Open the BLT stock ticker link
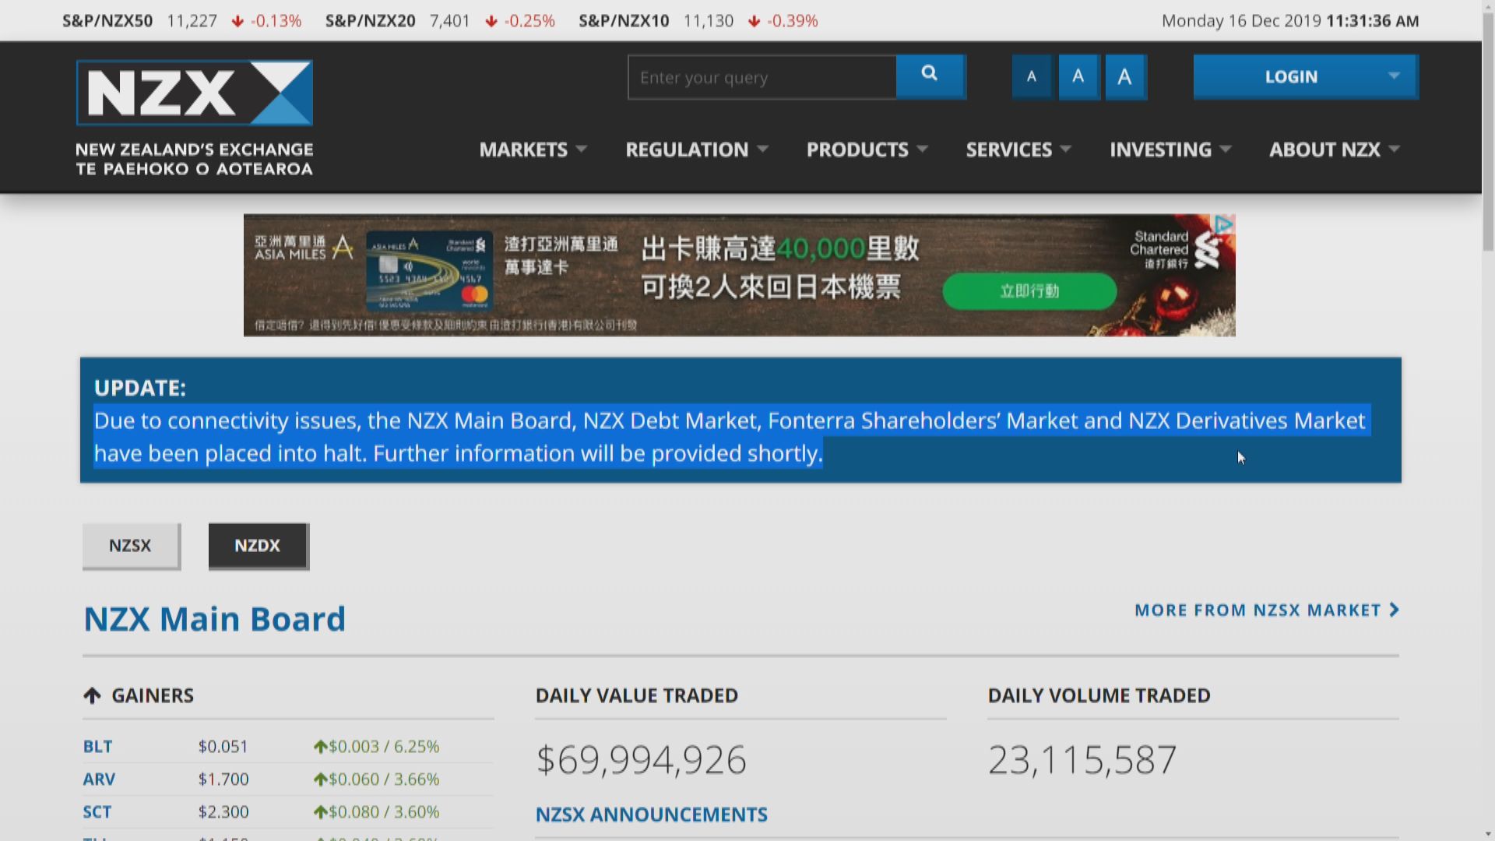1495x841 pixels. pos(97,746)
